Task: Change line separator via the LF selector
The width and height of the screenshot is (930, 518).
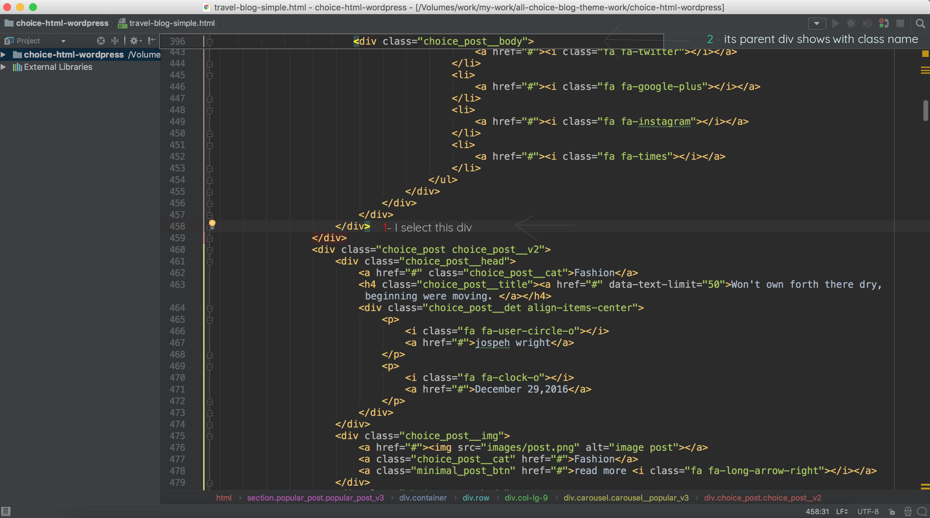Action: pos(841,512)
